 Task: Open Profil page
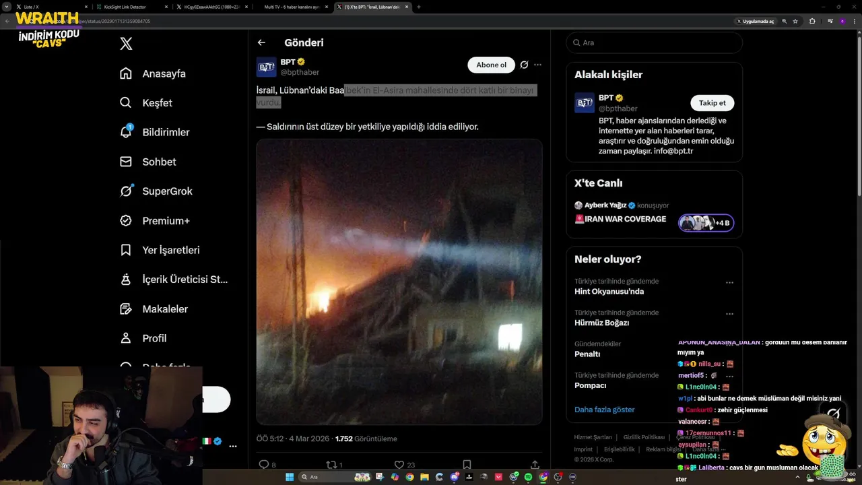click(x=143, y=338)
